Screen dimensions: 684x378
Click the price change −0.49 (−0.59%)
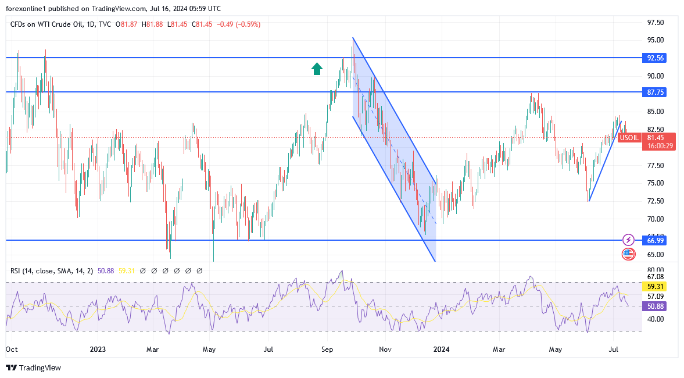point(238,24)
